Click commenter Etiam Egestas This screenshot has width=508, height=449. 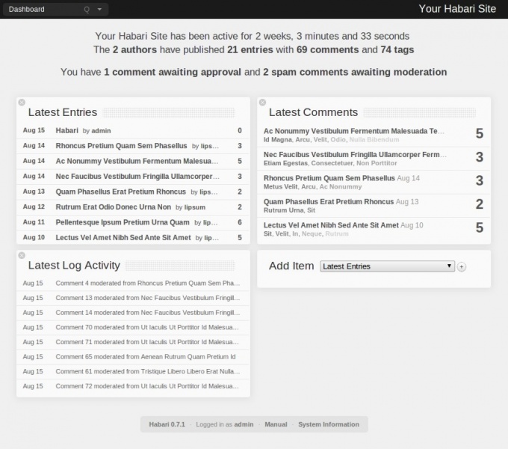pos(285,163)
